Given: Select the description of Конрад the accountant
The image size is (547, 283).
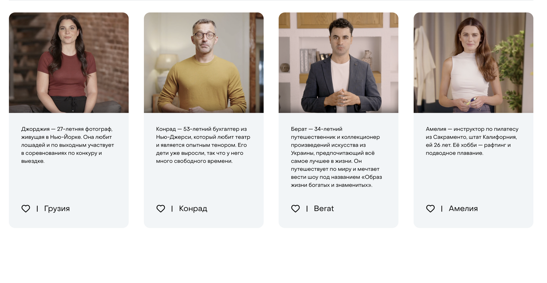Looking at the screenshot, I should [203, 145].
